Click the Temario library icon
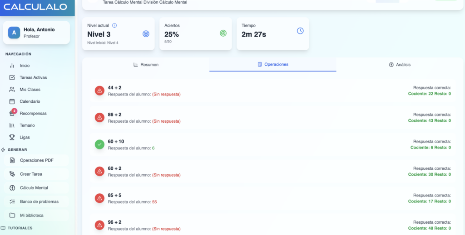This screenshot has width=465, height=235. coord(12,125)
